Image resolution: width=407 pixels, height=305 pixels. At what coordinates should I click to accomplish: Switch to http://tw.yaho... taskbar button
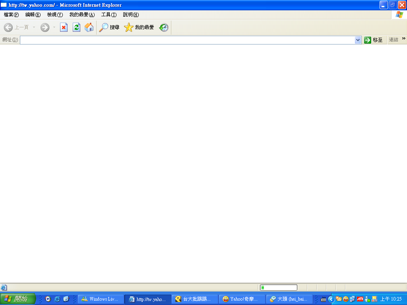point(148,299)
